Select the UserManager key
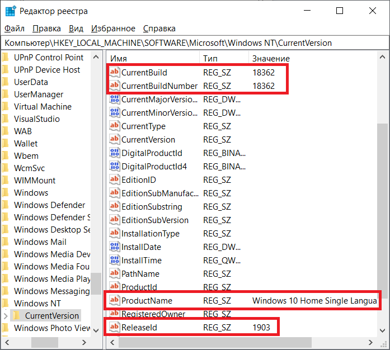The image size is (390, 350). point(39,94)
